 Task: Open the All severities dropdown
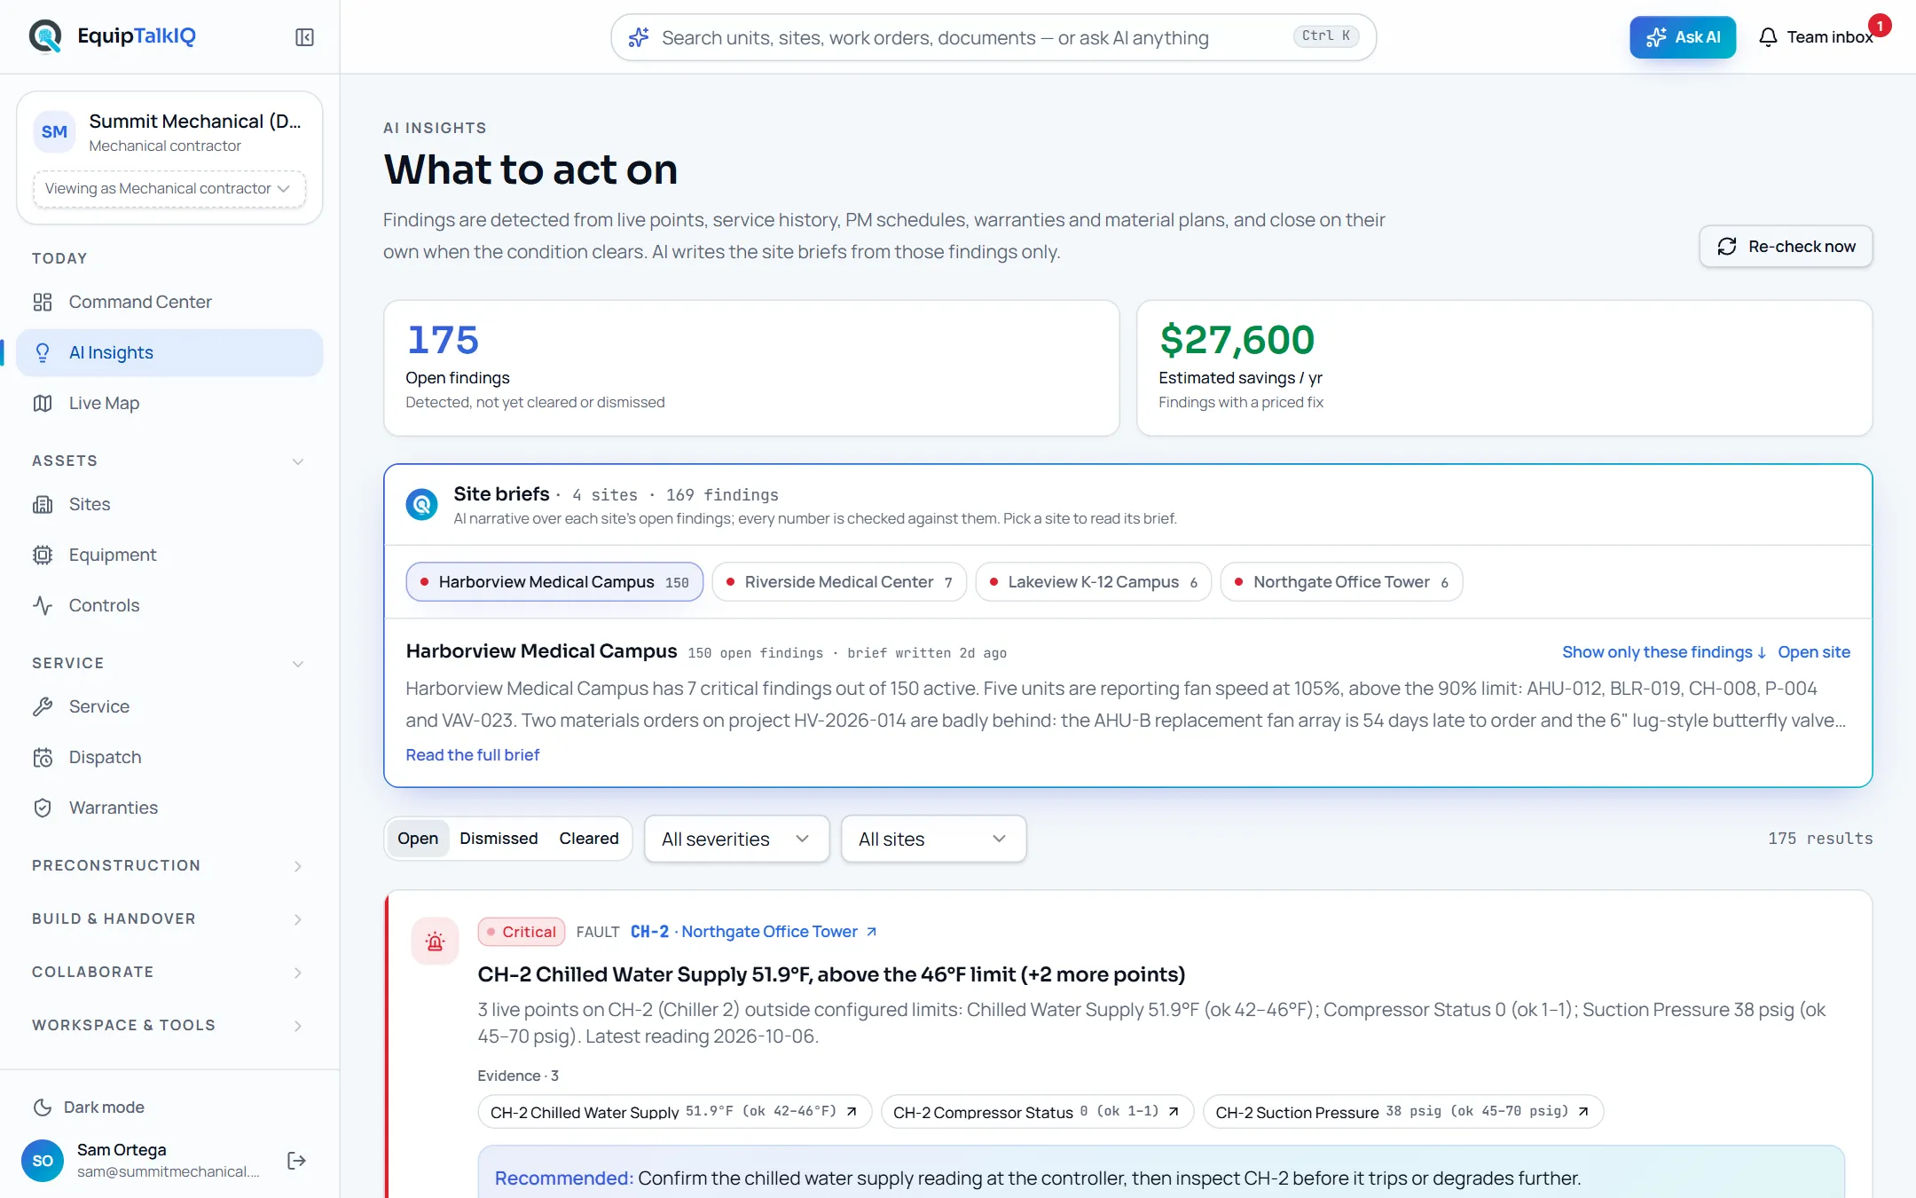tap(736, 839)
